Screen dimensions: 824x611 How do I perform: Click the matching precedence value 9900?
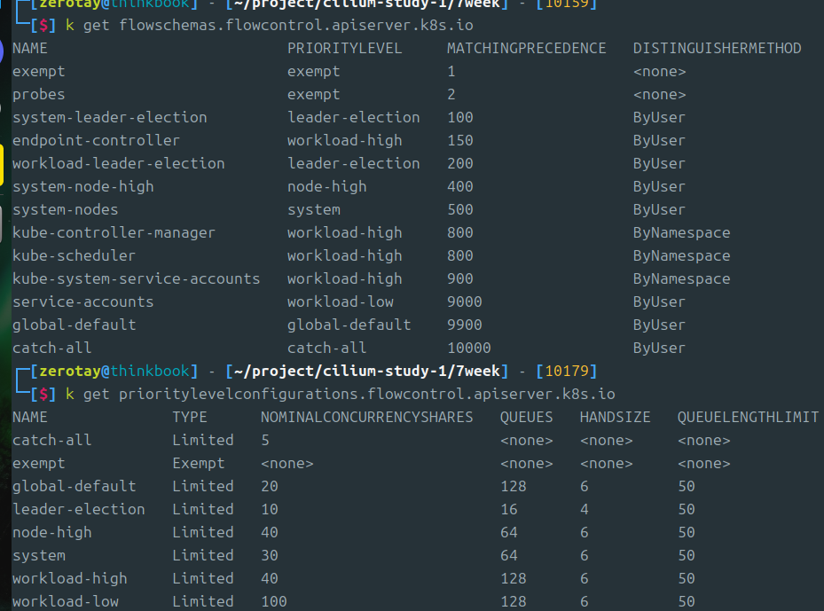point(464,325)
